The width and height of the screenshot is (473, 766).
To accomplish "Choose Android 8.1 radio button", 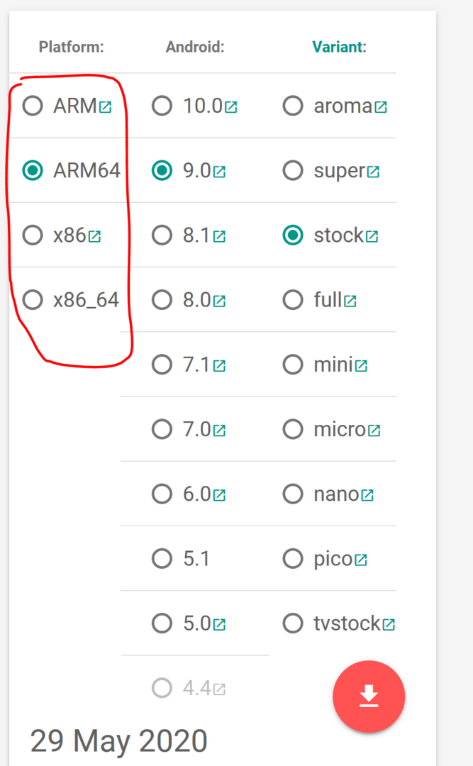I will 162,235.
